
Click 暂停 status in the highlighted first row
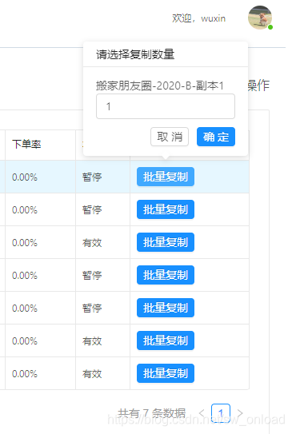pos(92,177)
